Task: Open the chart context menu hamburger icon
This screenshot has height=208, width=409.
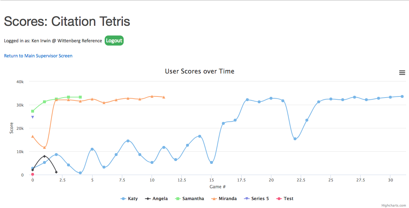Action: pyautogui.click(x=402, y=73)
